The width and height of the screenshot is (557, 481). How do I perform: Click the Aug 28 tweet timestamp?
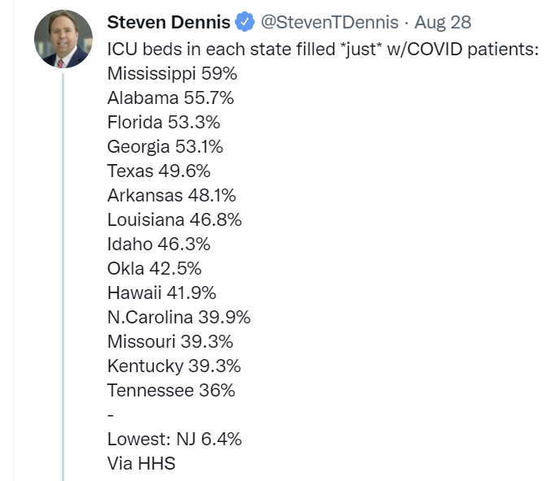[443, 24]
